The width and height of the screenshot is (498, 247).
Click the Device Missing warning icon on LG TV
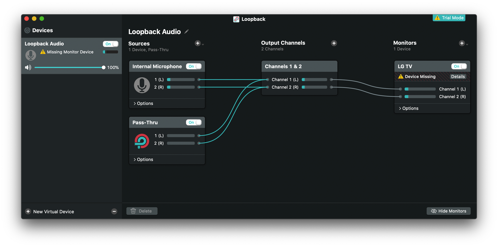(x=401, y=76)
